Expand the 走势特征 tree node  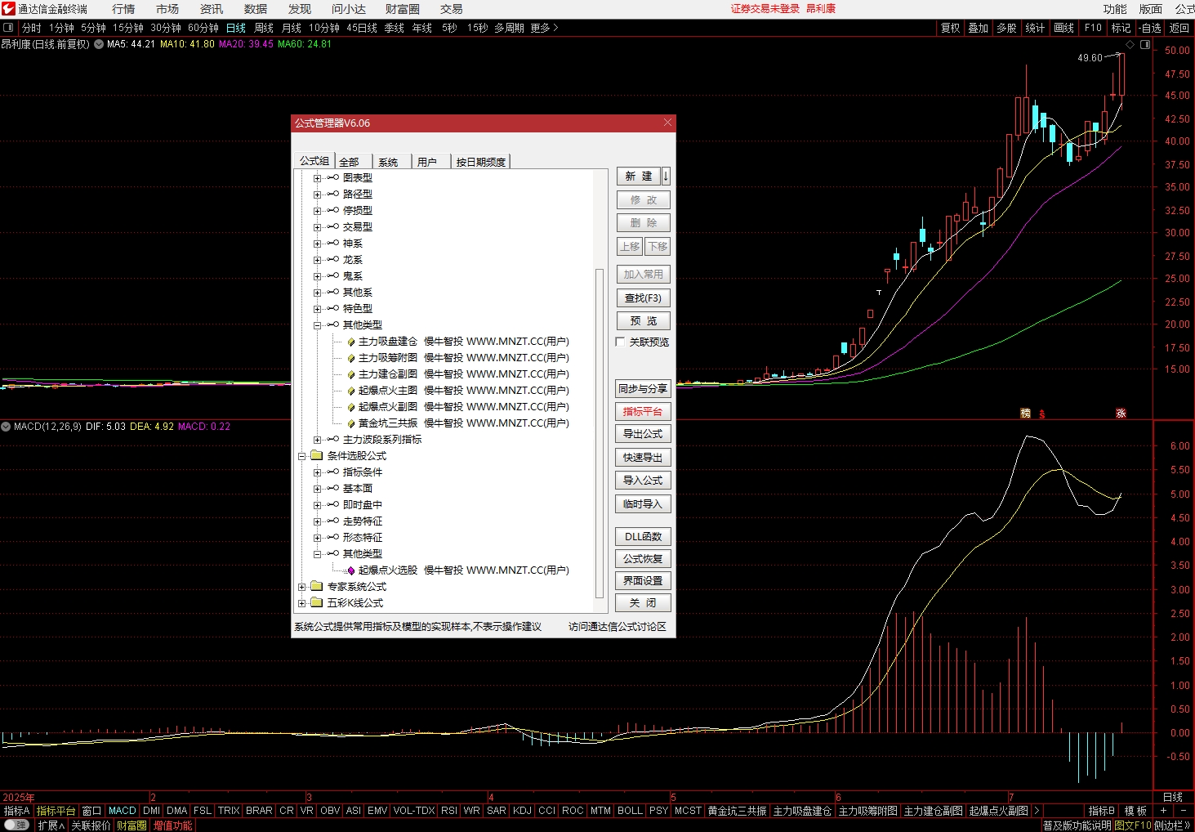[x=318, y=521]
